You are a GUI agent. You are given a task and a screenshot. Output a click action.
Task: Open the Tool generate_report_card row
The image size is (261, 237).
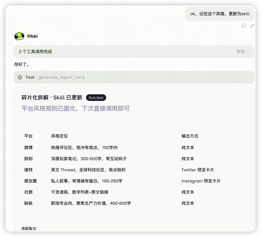134,77
